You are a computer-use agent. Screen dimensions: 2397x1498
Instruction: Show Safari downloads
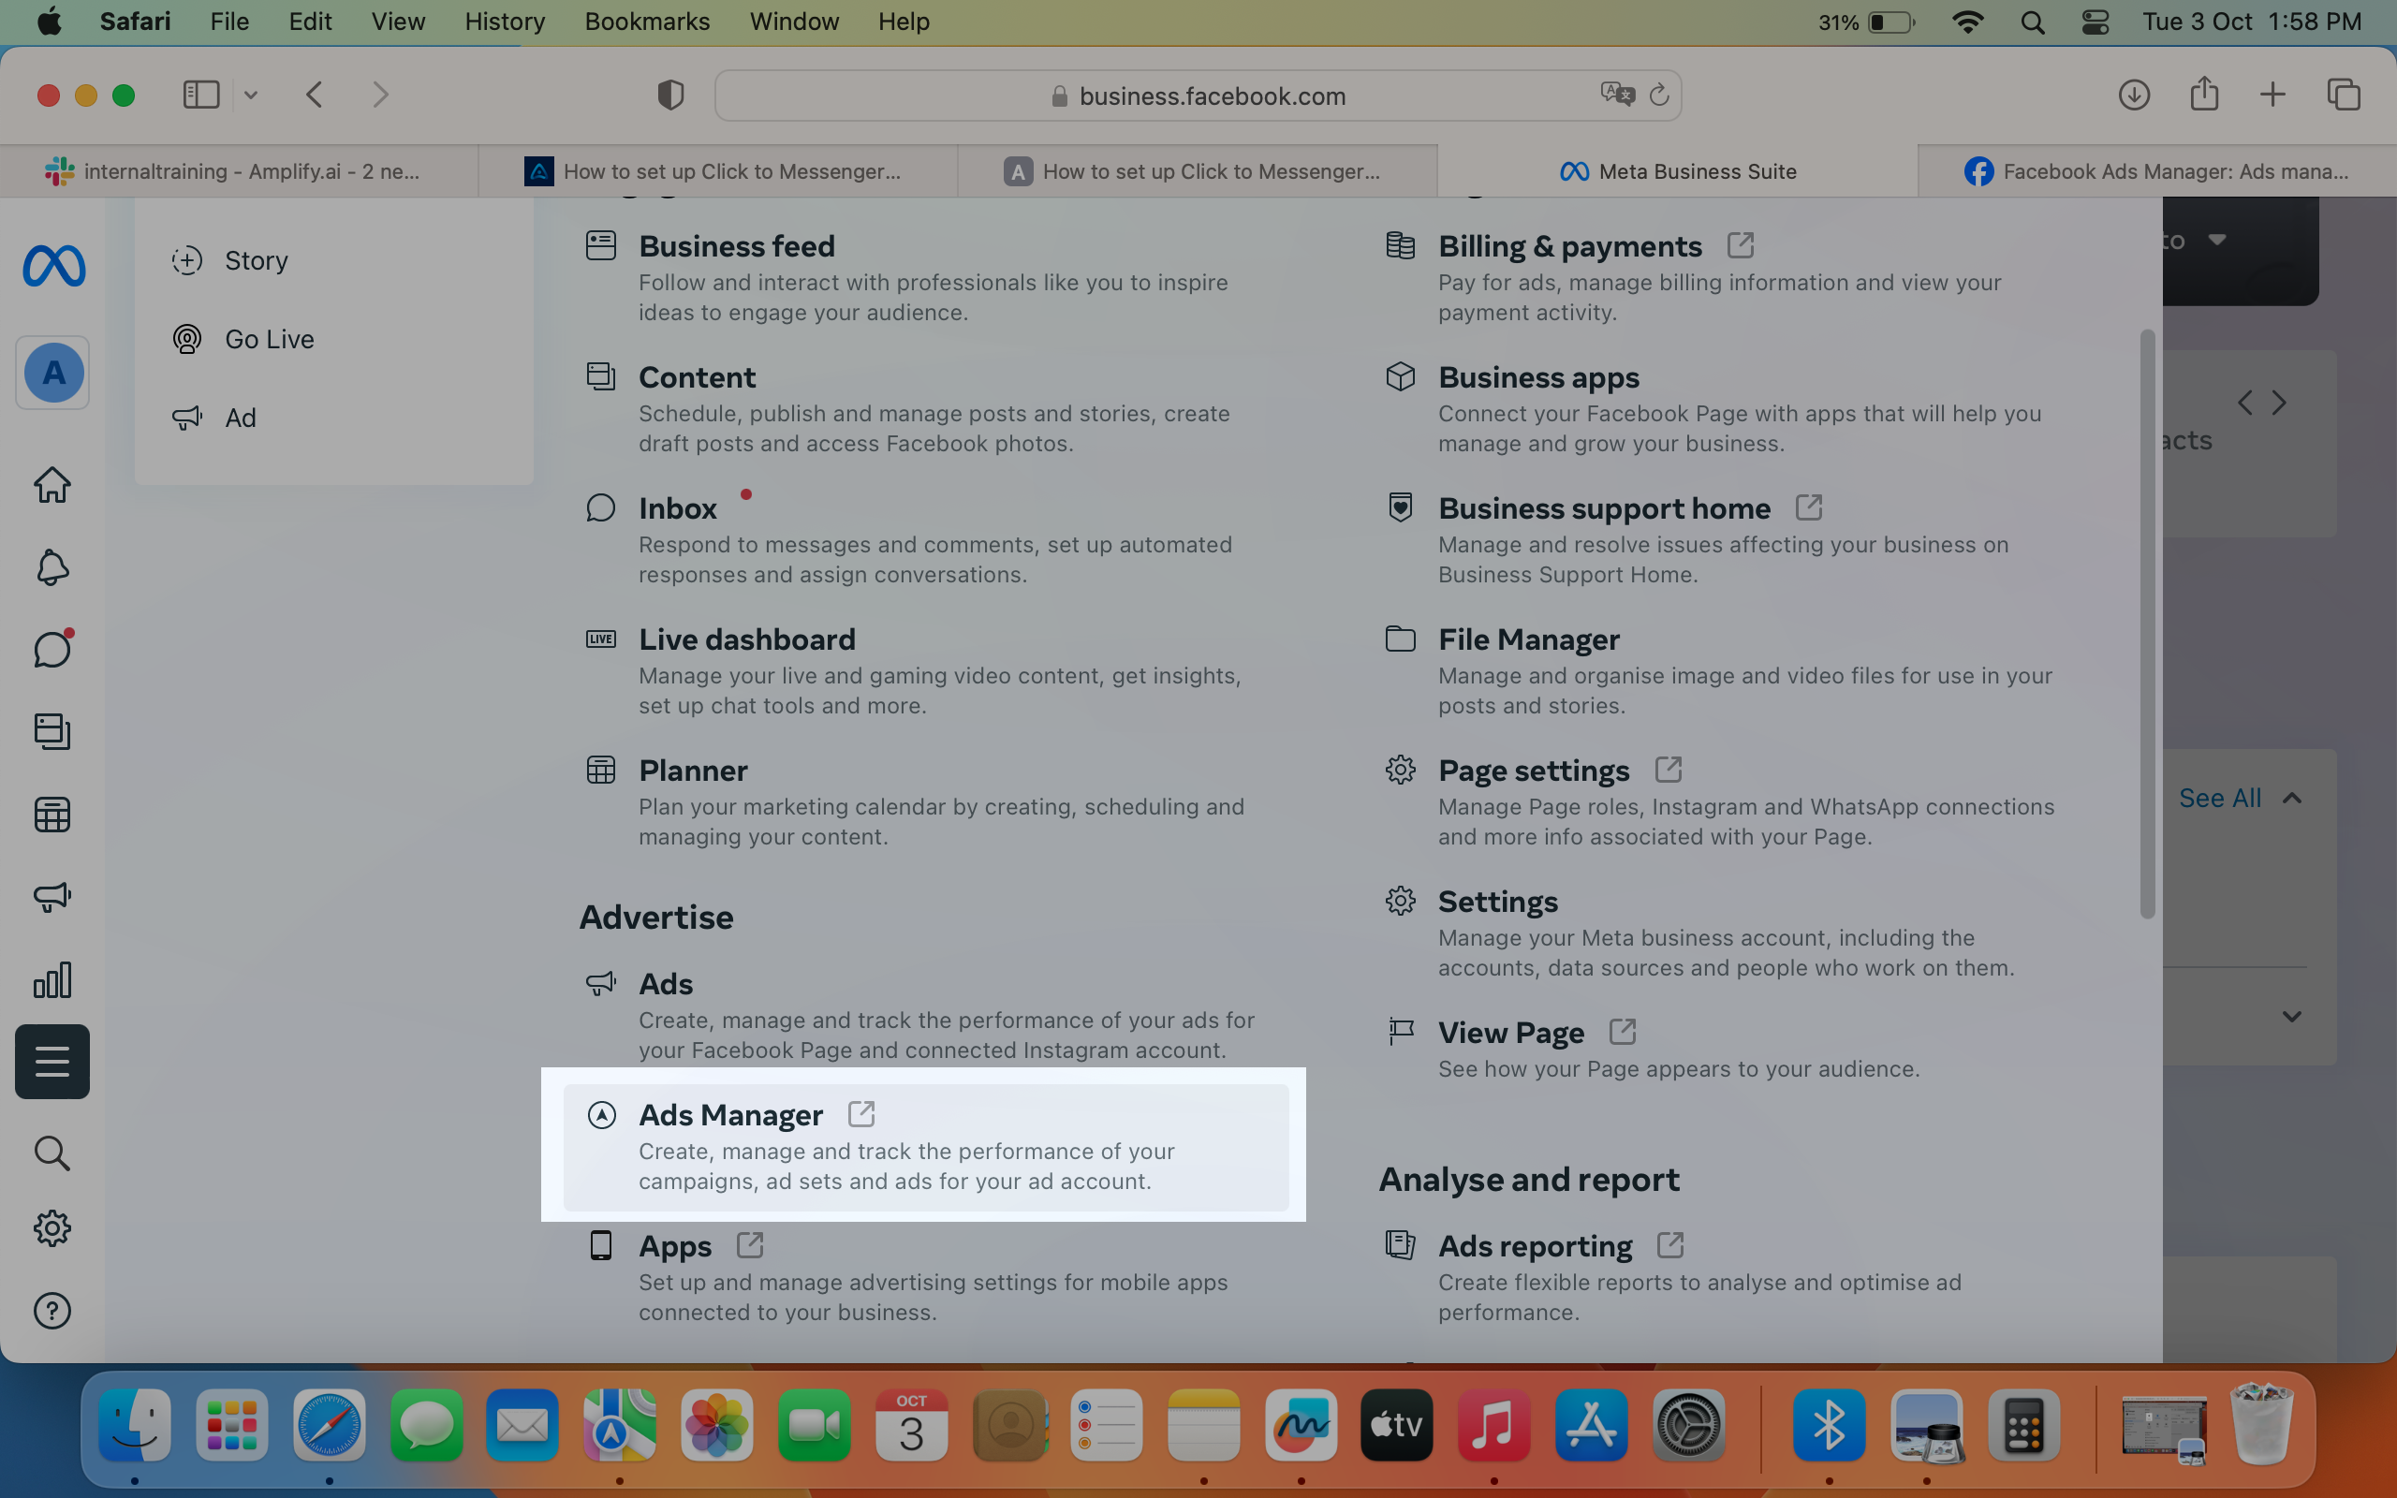[2134, 95]
